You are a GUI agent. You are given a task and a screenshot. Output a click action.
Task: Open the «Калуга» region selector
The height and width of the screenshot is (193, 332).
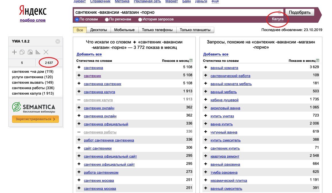(278, 19)
